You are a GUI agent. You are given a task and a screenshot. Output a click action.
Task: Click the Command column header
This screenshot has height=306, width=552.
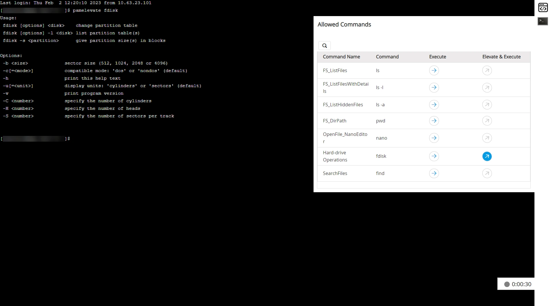click(x=387, y=57)
